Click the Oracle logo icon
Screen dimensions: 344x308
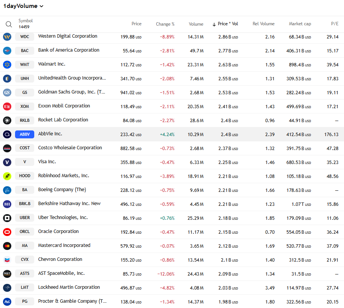coord(7,232)
